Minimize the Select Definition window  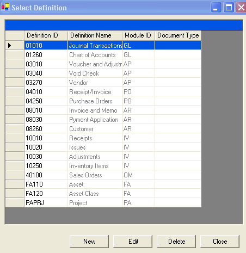216,8
